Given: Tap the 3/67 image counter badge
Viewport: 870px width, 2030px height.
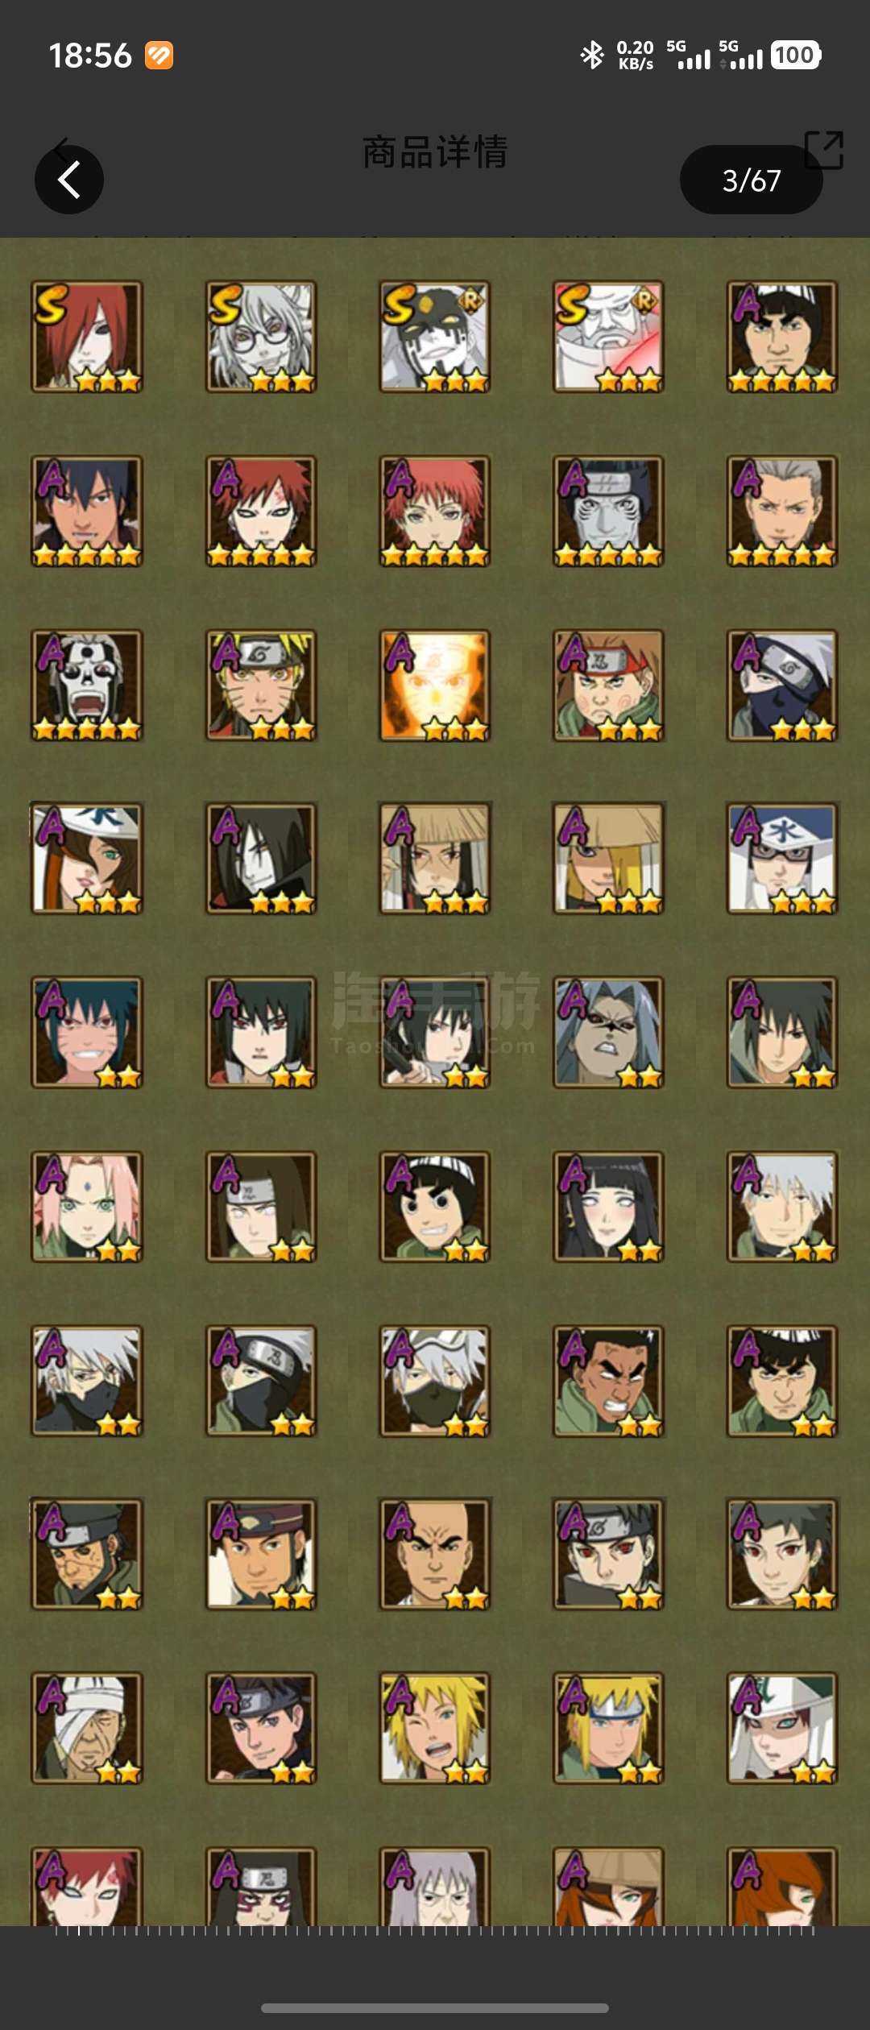Looking at the screenshot, I should click(x=751, y=180).
